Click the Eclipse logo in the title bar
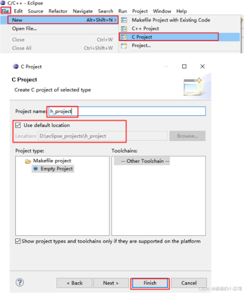This screenshot has width=244, height=293. pyautogui.click(x=3, y=3)
